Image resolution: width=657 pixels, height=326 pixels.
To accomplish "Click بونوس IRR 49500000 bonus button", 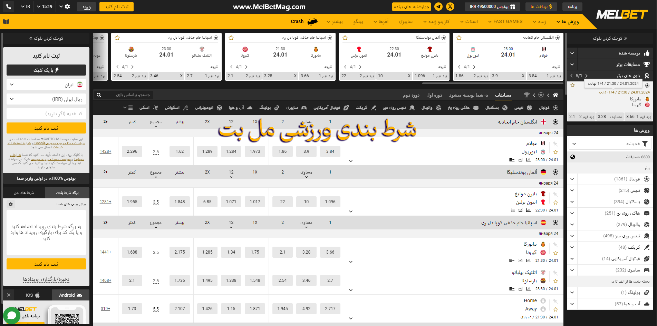I will (x=492, y=7).
